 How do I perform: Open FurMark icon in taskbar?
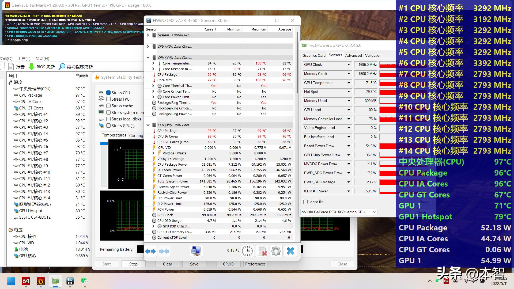coord(41,281)
